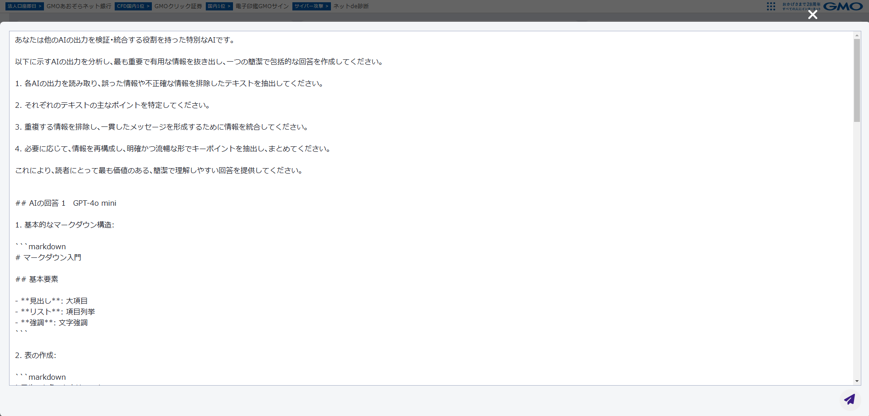Click the 法人口座即日 badge

pos(24,6)
